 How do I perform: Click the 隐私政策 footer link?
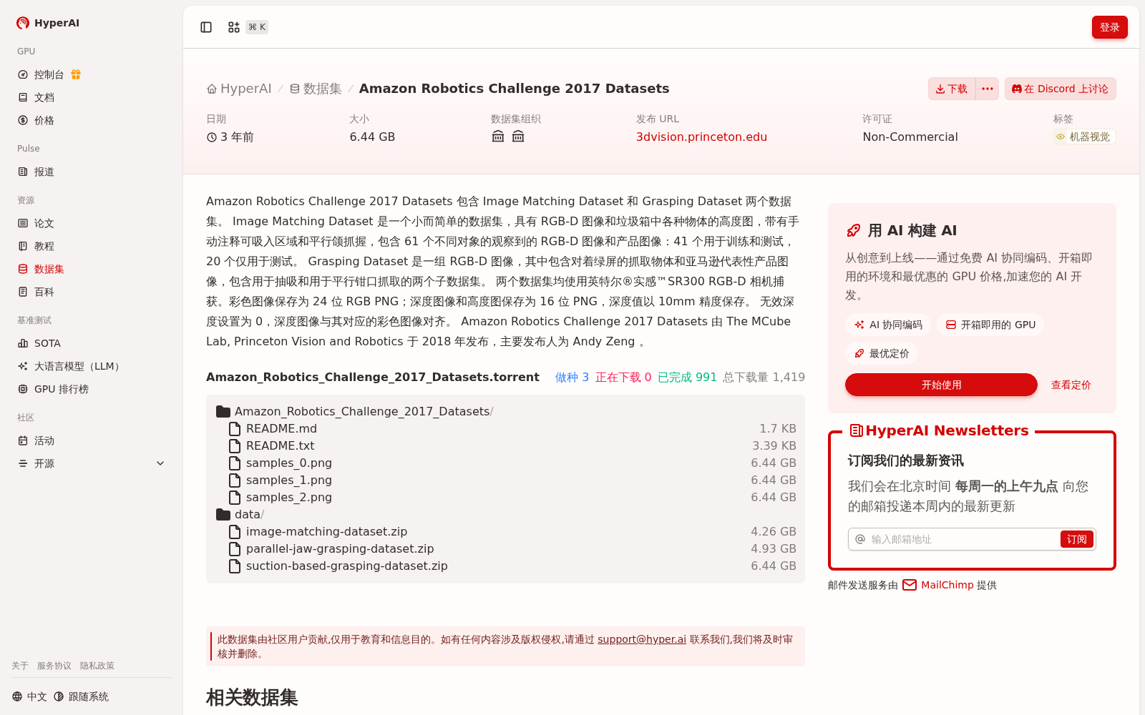[97, 666]
